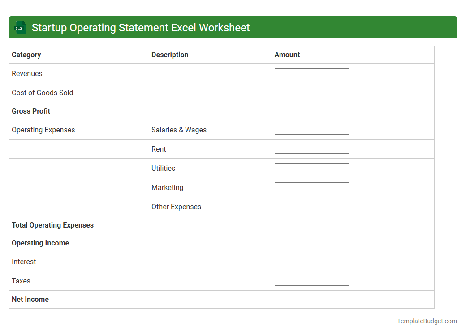The width and height of the screenshot is (466, 334).
Task: Click the Net Income row label
Action: click(30, 299)
